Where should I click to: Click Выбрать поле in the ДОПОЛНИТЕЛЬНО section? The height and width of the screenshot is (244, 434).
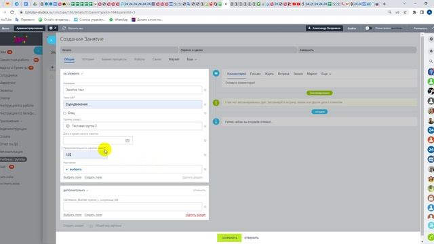tap(73, 215)
